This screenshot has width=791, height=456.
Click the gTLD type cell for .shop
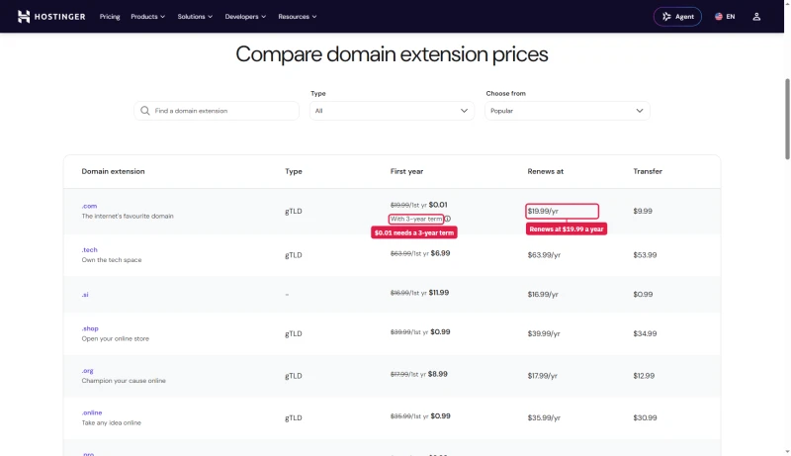click(x=294, y=333)
